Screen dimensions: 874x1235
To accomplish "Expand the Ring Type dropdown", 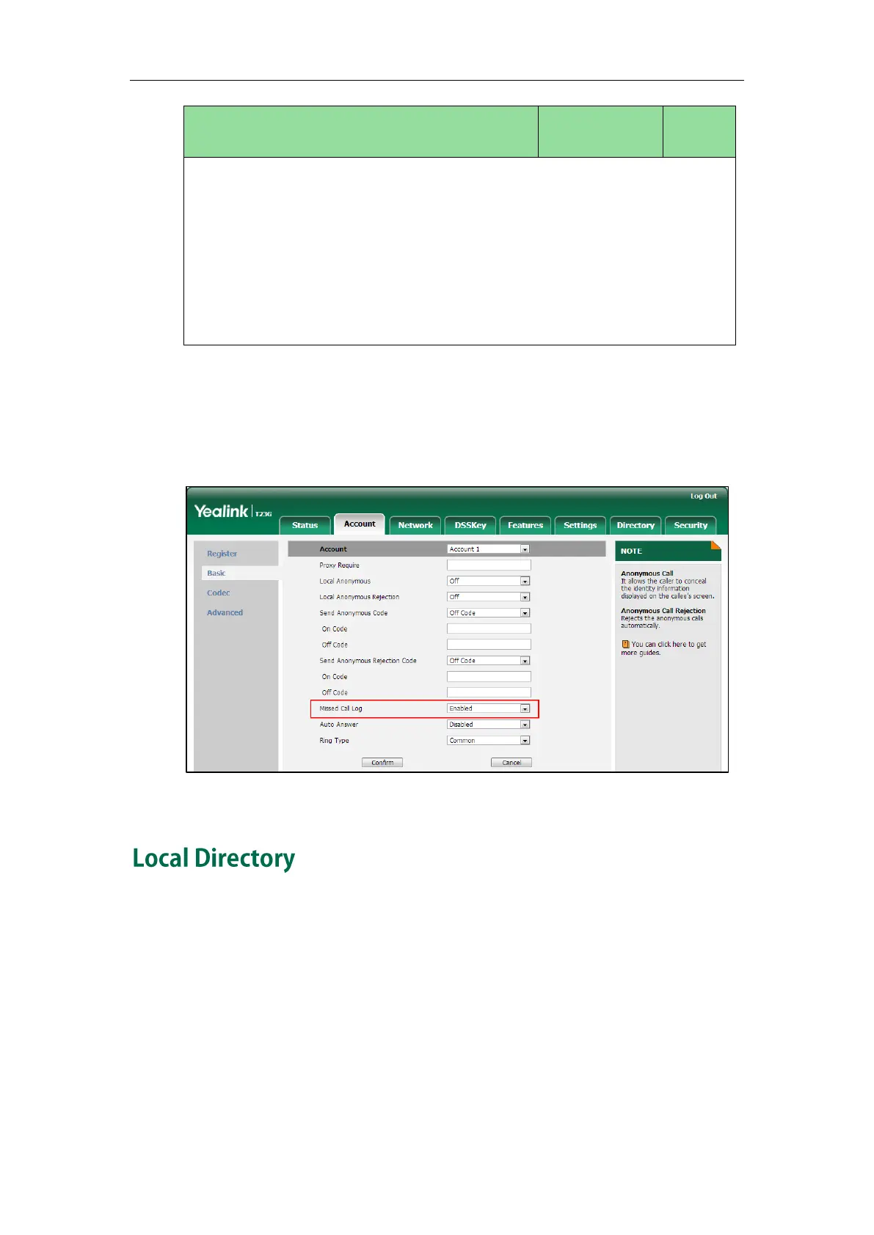I will (488, 741).
